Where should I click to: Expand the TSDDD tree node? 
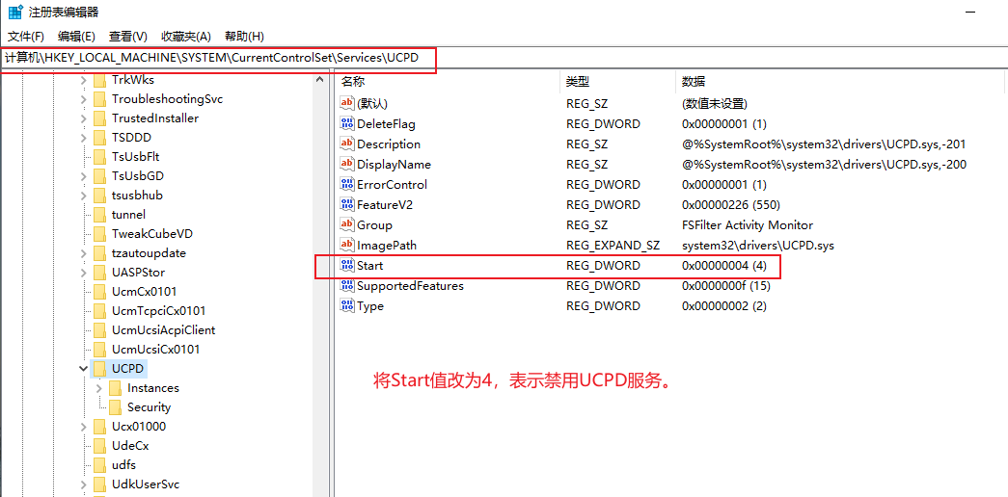(x=84, y=138)
